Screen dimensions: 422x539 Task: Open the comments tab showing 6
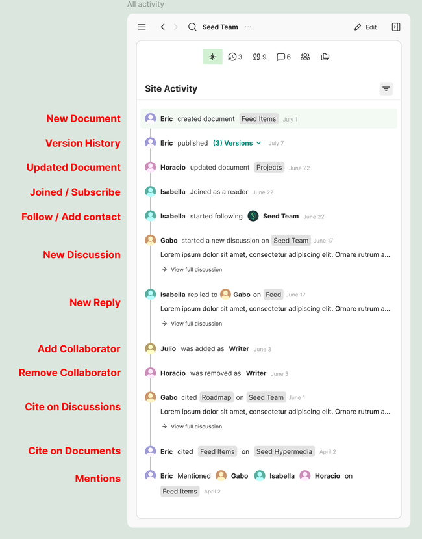[x=284, y=57]
